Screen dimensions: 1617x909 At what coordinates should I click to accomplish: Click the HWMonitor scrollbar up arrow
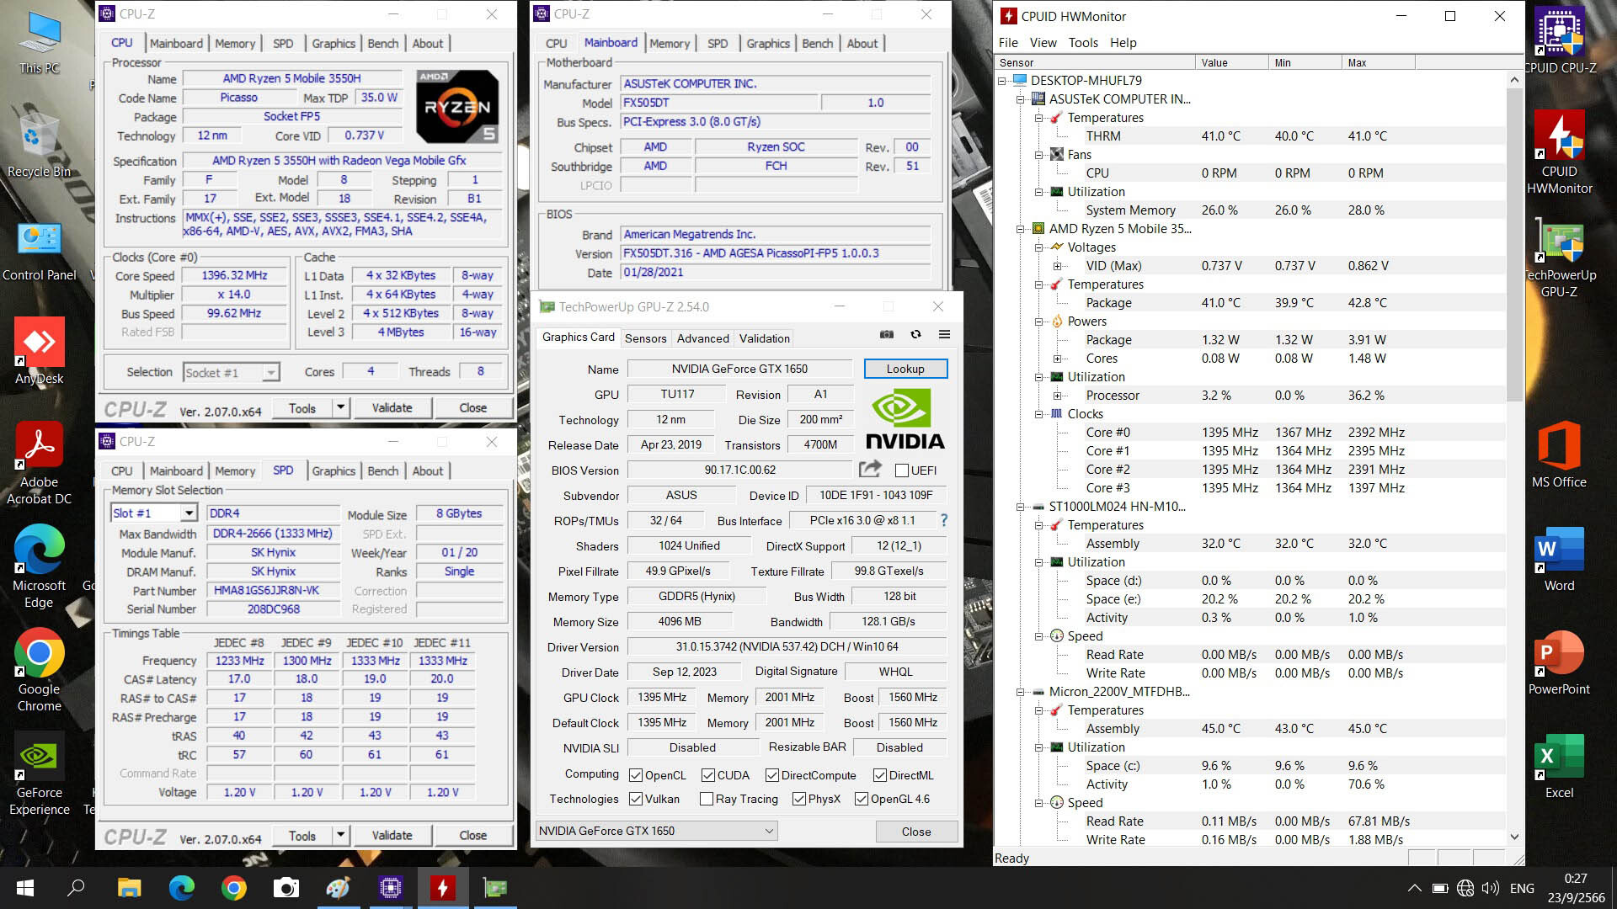1514,80
